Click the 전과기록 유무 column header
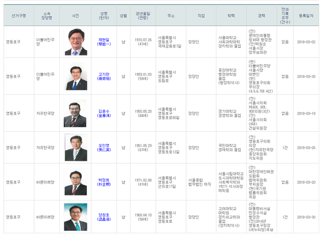Image resolution: width=323 pixels, height=238 pixels. tap(285, 16)
